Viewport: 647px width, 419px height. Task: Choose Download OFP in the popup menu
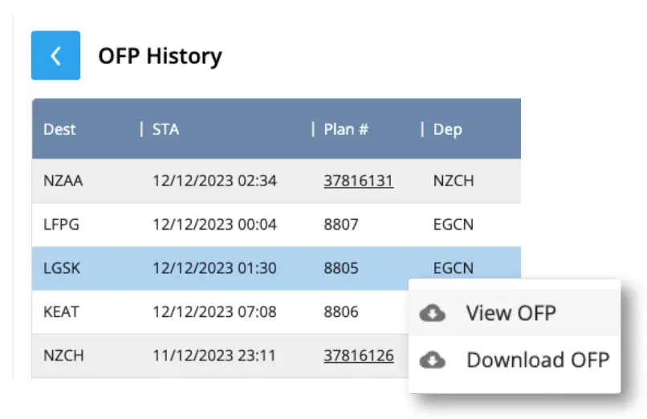pyautogui.click(x=538, y=360)
